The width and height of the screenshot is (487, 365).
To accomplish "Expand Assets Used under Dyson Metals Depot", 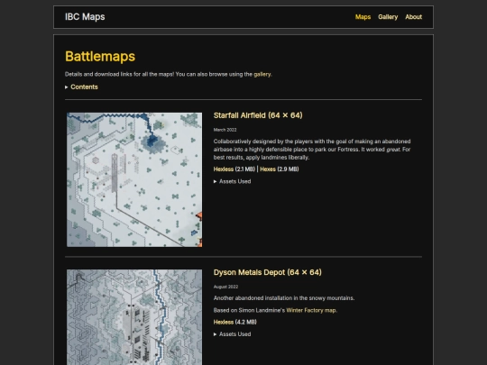I will pos(232,334).
